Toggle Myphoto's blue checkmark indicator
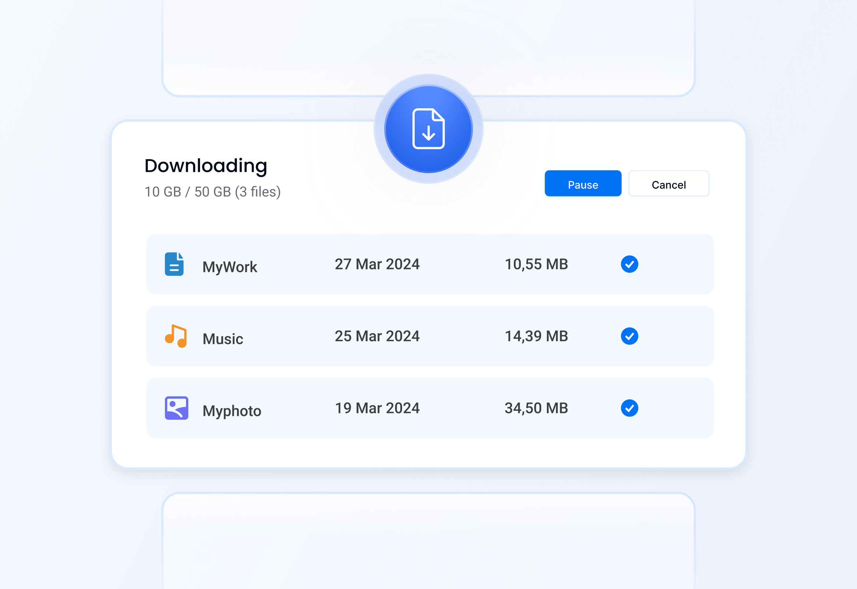Screen dimensions: 857x589 click(629, 408)
